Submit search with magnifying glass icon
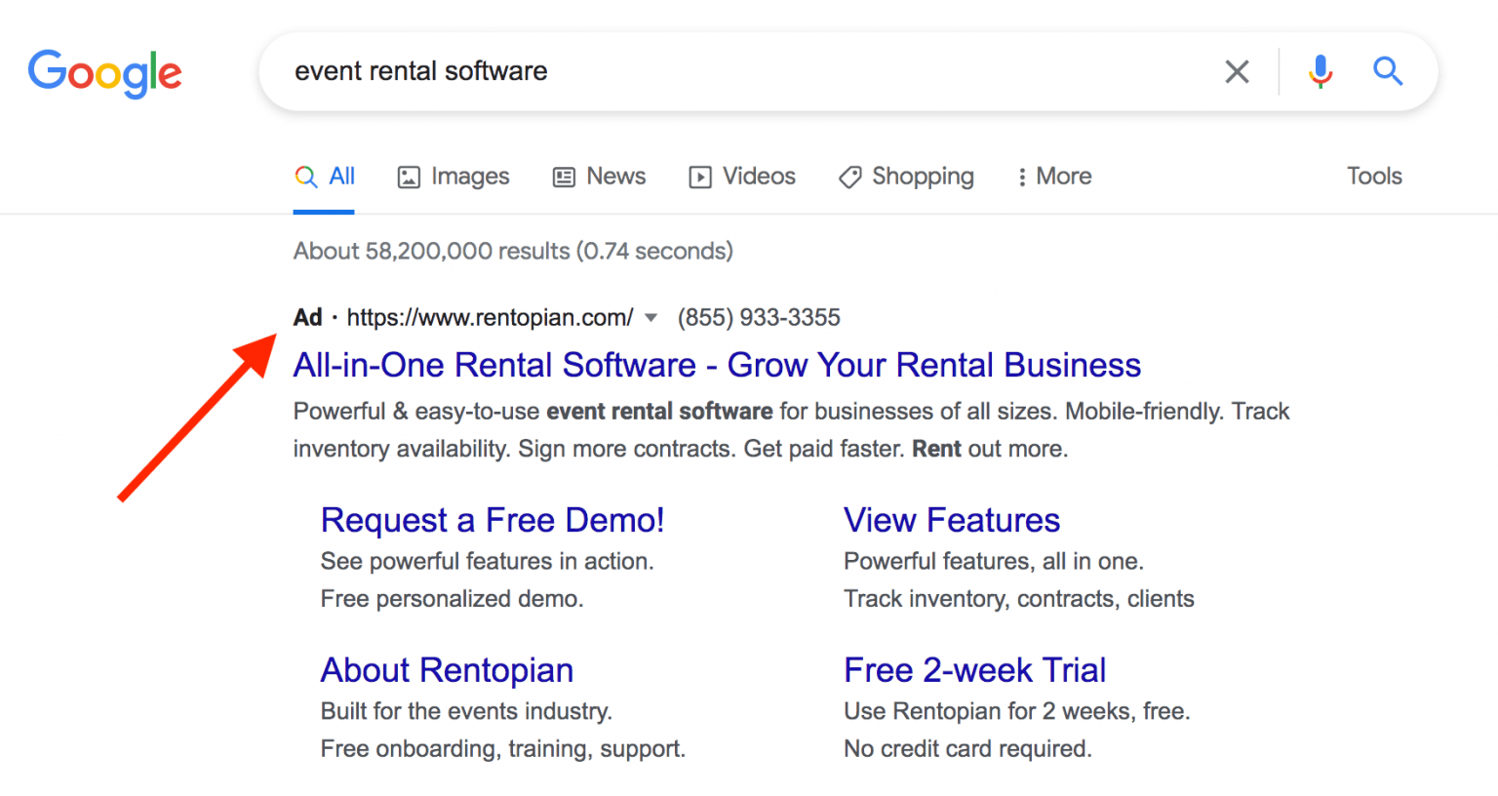The height and width of the screenshot is (796, 1498). point(1388,71)
